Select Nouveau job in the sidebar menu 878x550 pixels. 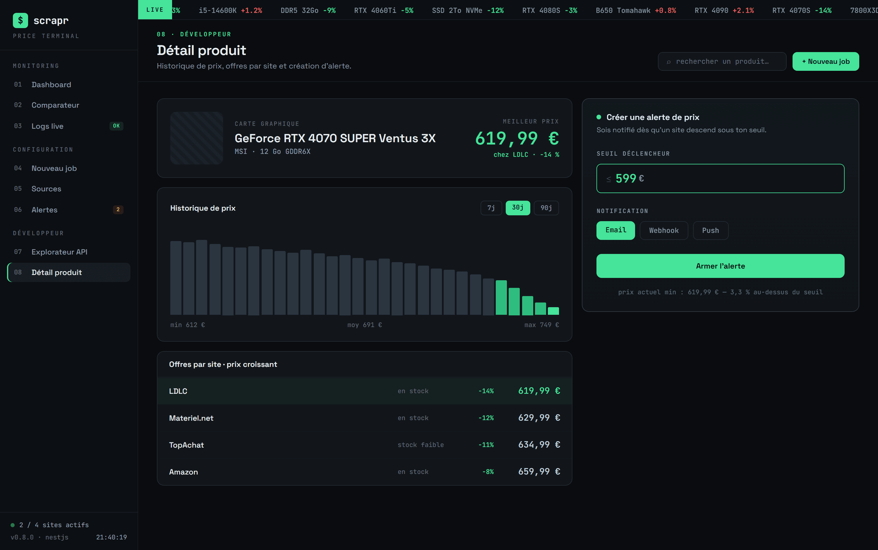[x=69, y=168]
